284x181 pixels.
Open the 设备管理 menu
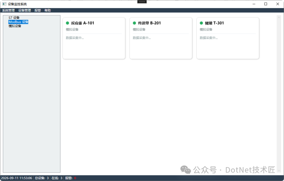(24, 10)
